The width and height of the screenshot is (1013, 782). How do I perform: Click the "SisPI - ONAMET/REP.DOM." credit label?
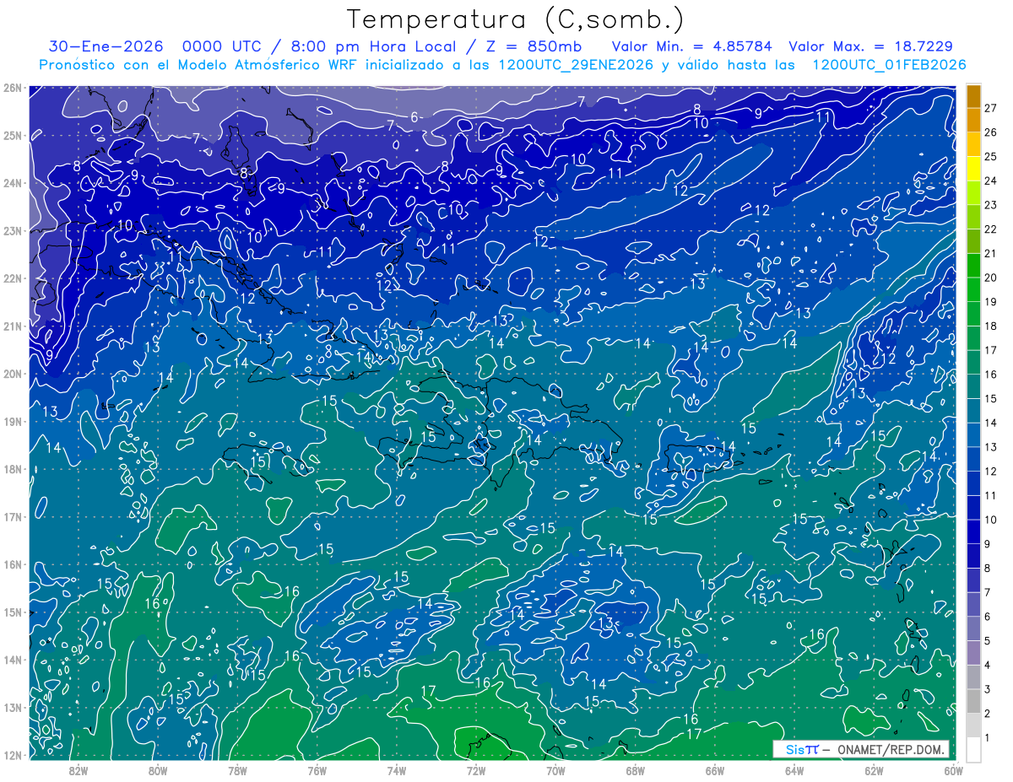point(861,749)
